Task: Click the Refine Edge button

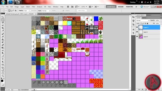Action: 82,11
